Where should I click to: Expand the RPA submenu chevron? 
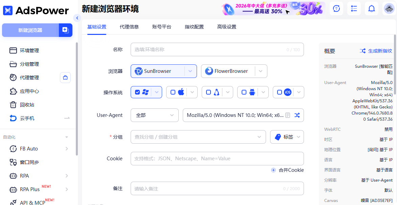coord(67,176)
